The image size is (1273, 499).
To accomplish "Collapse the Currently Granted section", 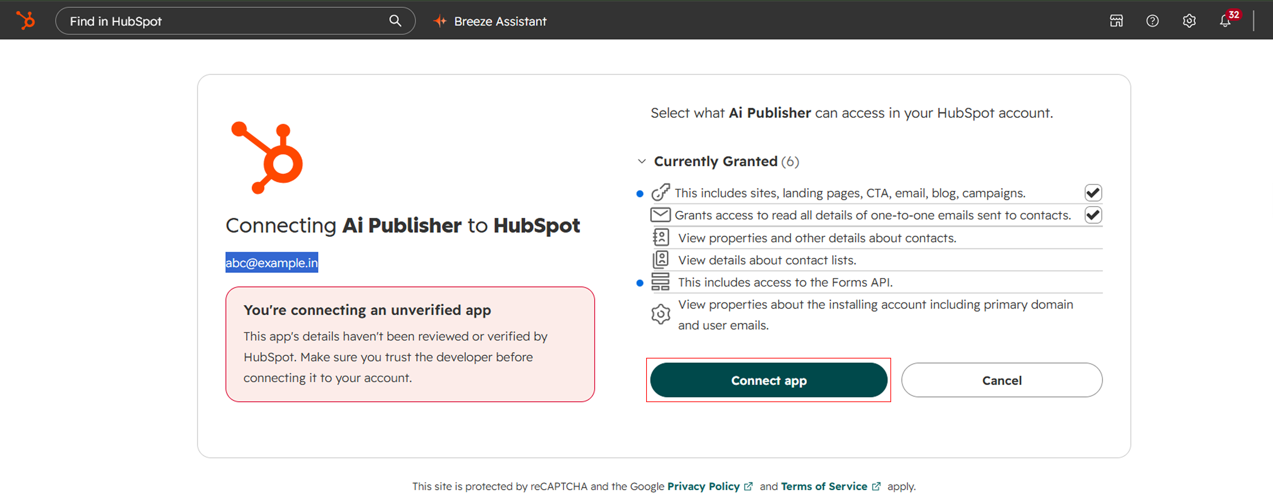I will pos(641,161).
